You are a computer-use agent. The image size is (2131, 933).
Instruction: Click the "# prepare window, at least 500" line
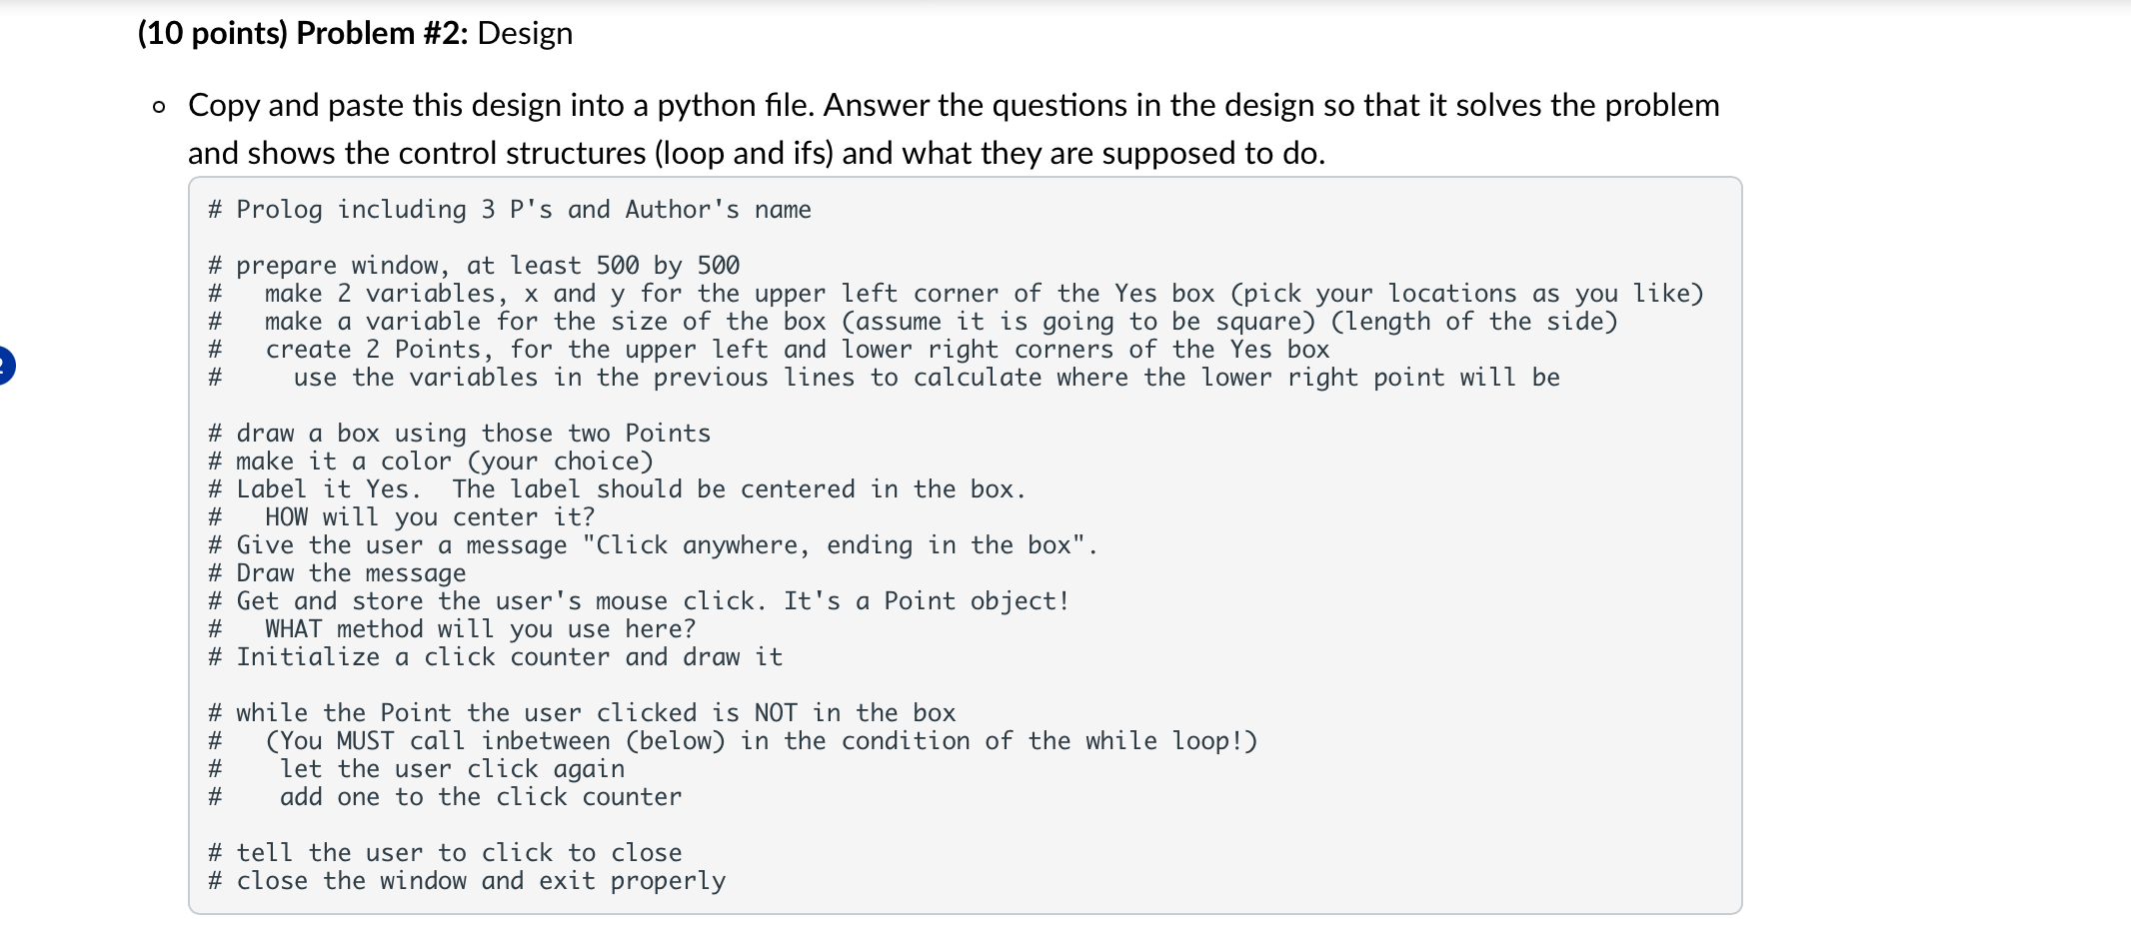[473, 266]
